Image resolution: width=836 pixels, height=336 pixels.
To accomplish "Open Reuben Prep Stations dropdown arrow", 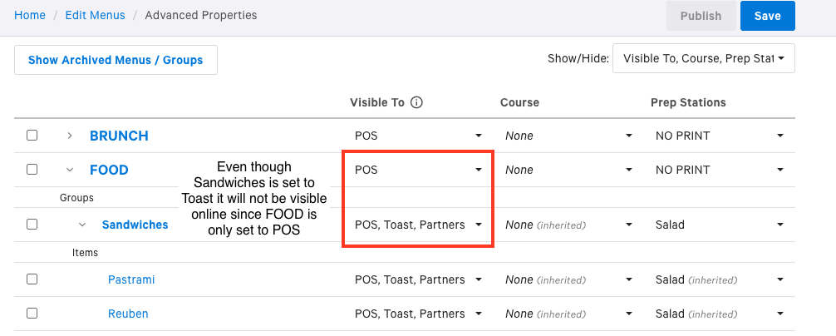I will click(780, 314).
